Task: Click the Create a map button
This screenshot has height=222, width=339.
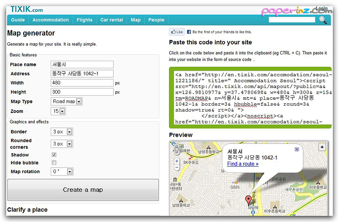Action: pyautogui.click(x=83, y=190)
